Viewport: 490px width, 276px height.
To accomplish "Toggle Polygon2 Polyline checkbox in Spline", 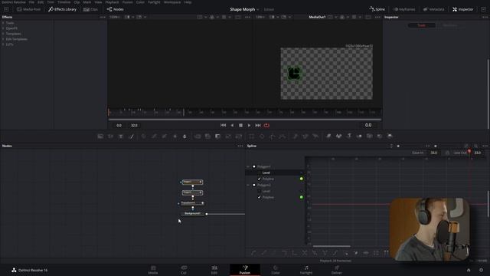I will [x=259, y=197].
